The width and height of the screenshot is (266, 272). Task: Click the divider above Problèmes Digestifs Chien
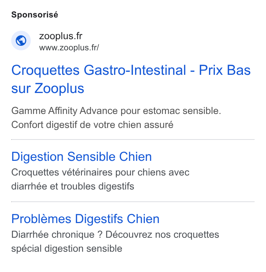133,202
